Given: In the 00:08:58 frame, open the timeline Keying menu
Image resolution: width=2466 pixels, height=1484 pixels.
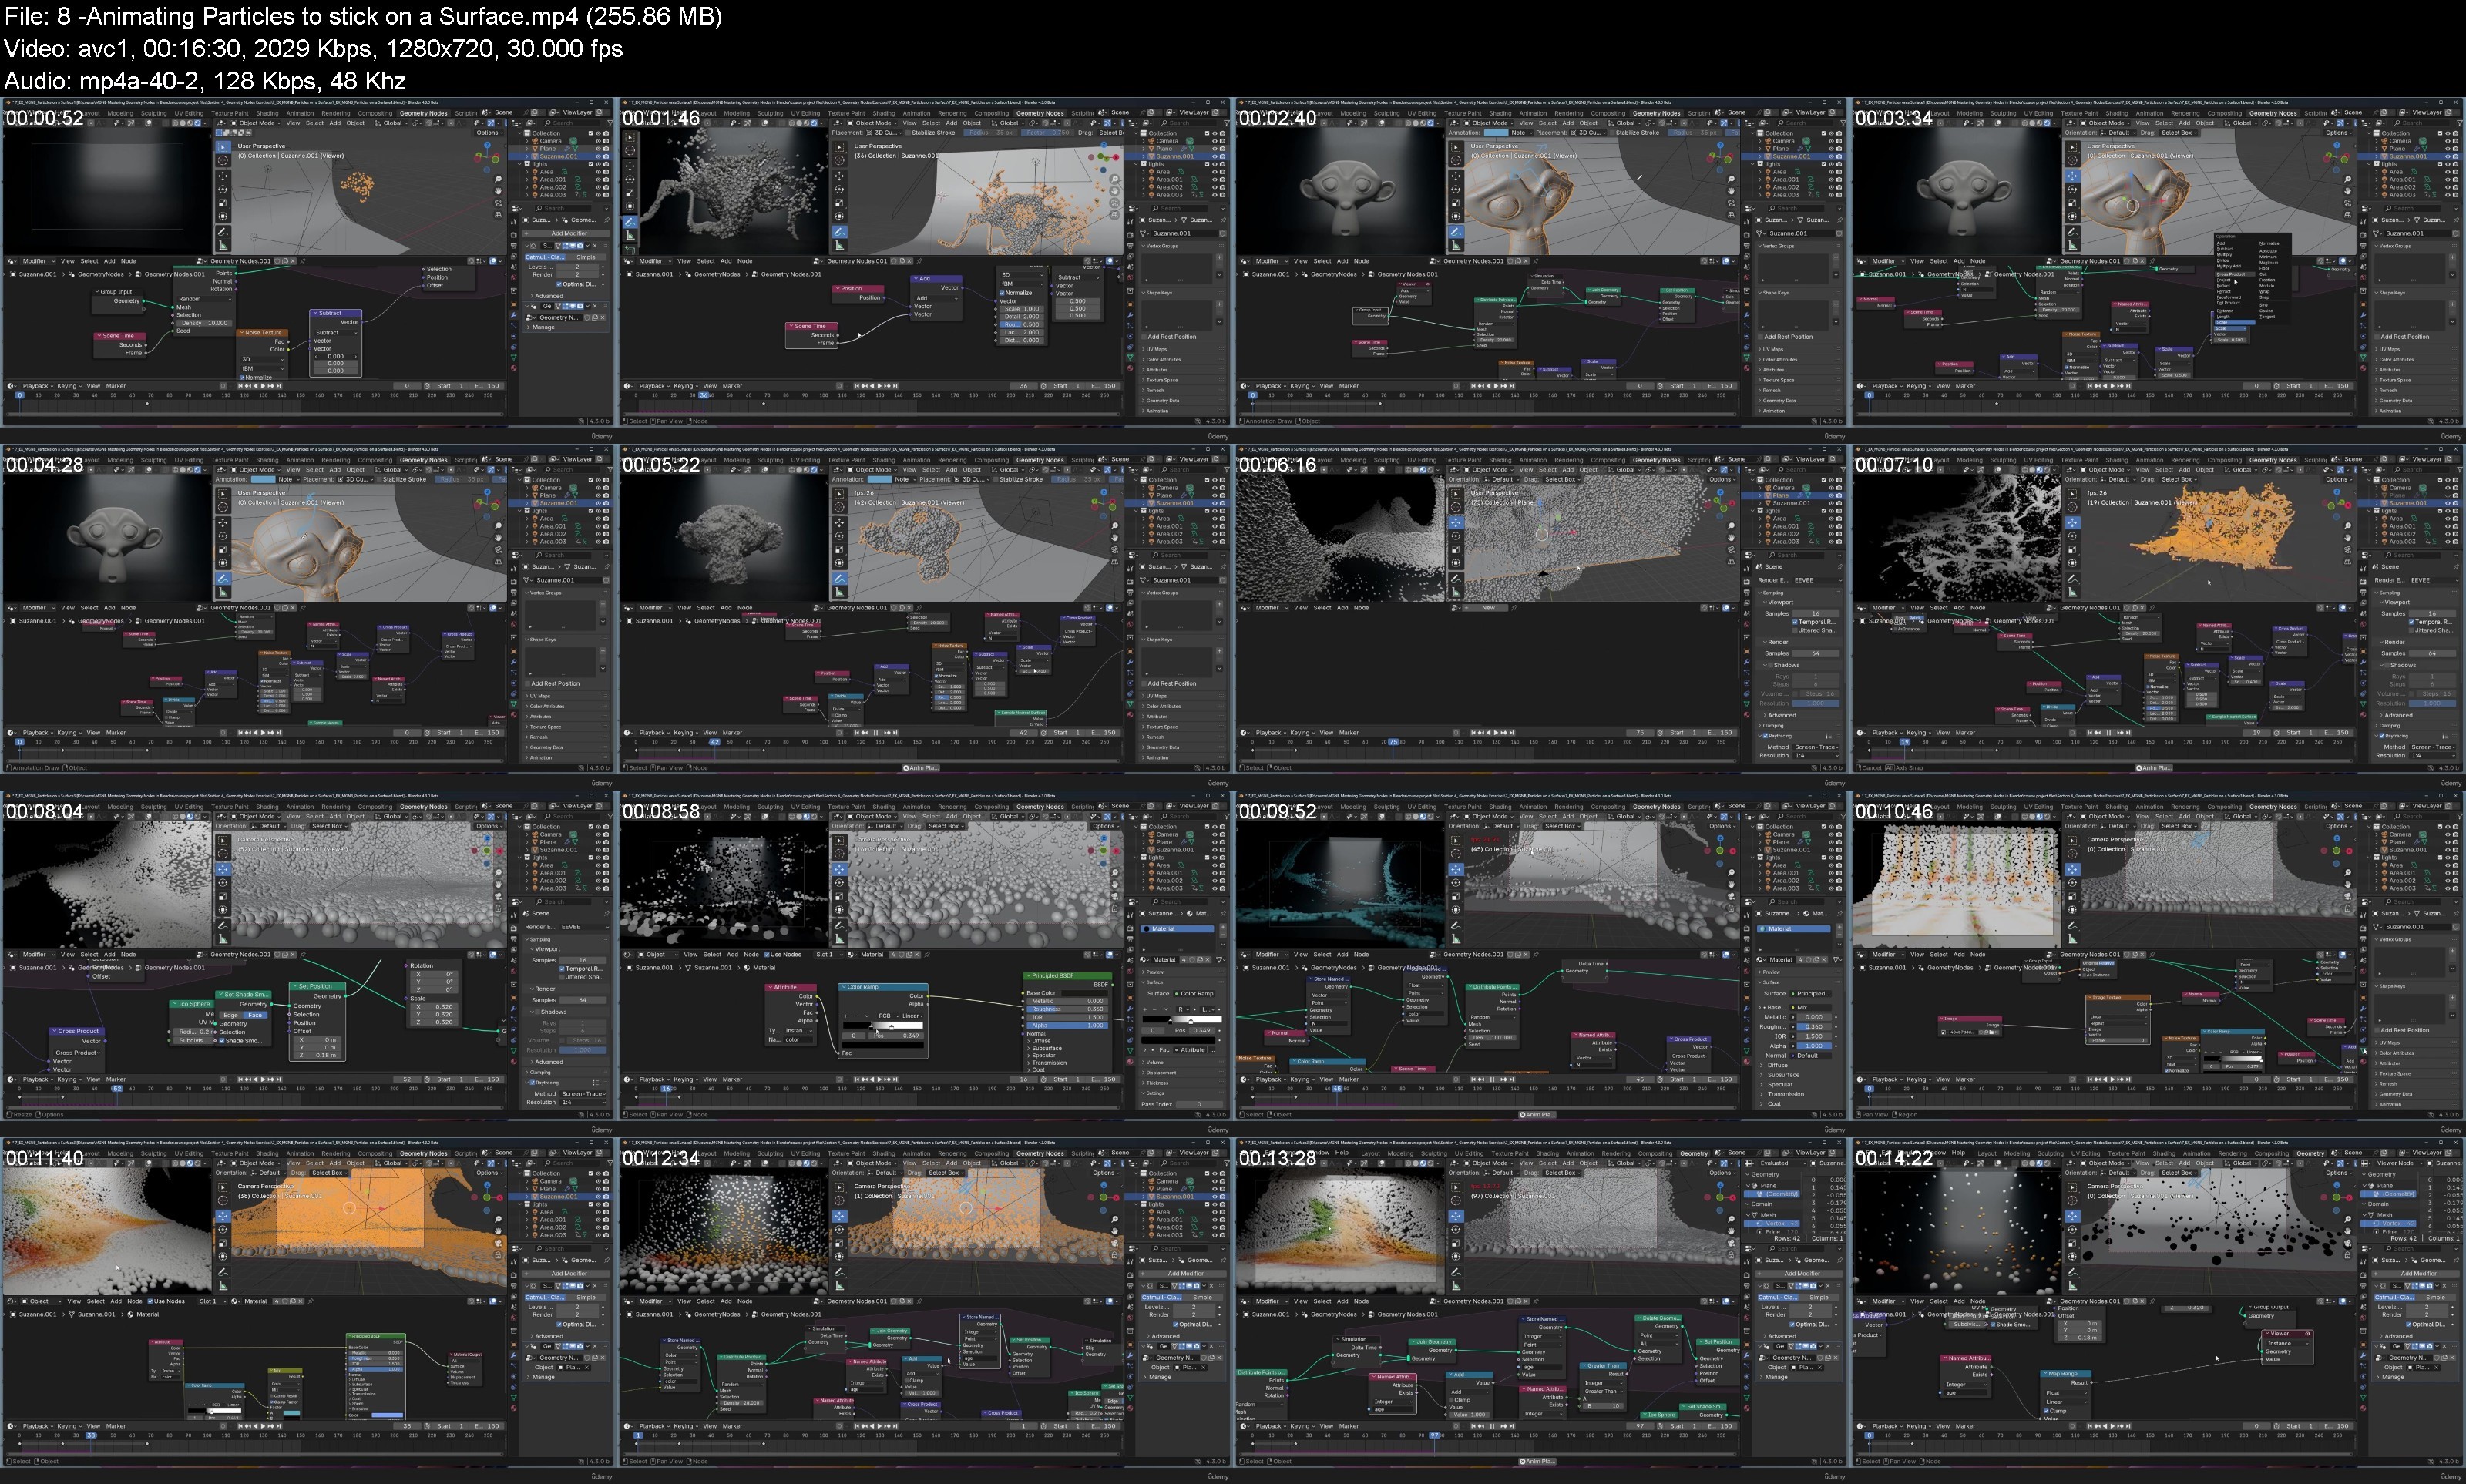Looking at the screenshot, I should (x=686, y=1080).
